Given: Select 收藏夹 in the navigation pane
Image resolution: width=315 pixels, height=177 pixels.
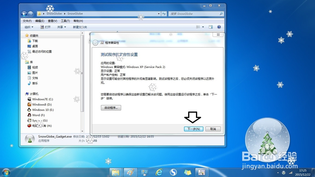Looking at the screenshot, I should coord(34,36).
